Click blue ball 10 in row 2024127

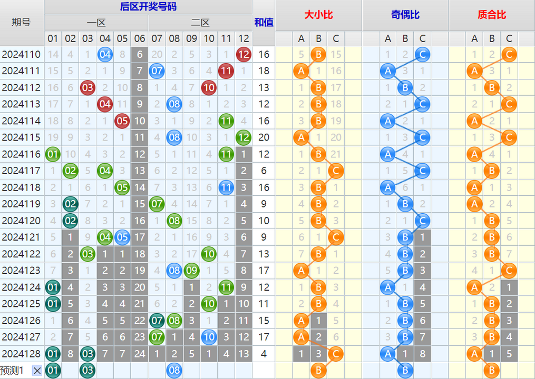click(x=209, y=337)
